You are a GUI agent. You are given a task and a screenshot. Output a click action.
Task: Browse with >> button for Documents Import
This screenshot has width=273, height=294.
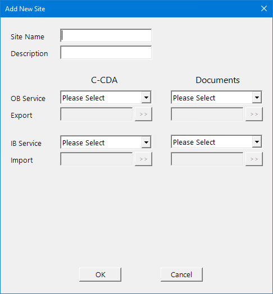click(x=254, y=159)
